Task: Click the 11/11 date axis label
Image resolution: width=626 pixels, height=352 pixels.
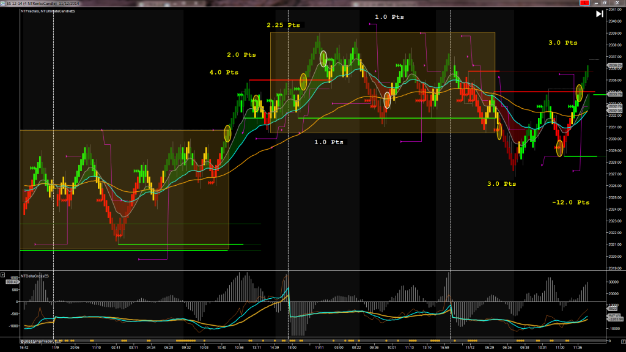Action: point(319,348)
